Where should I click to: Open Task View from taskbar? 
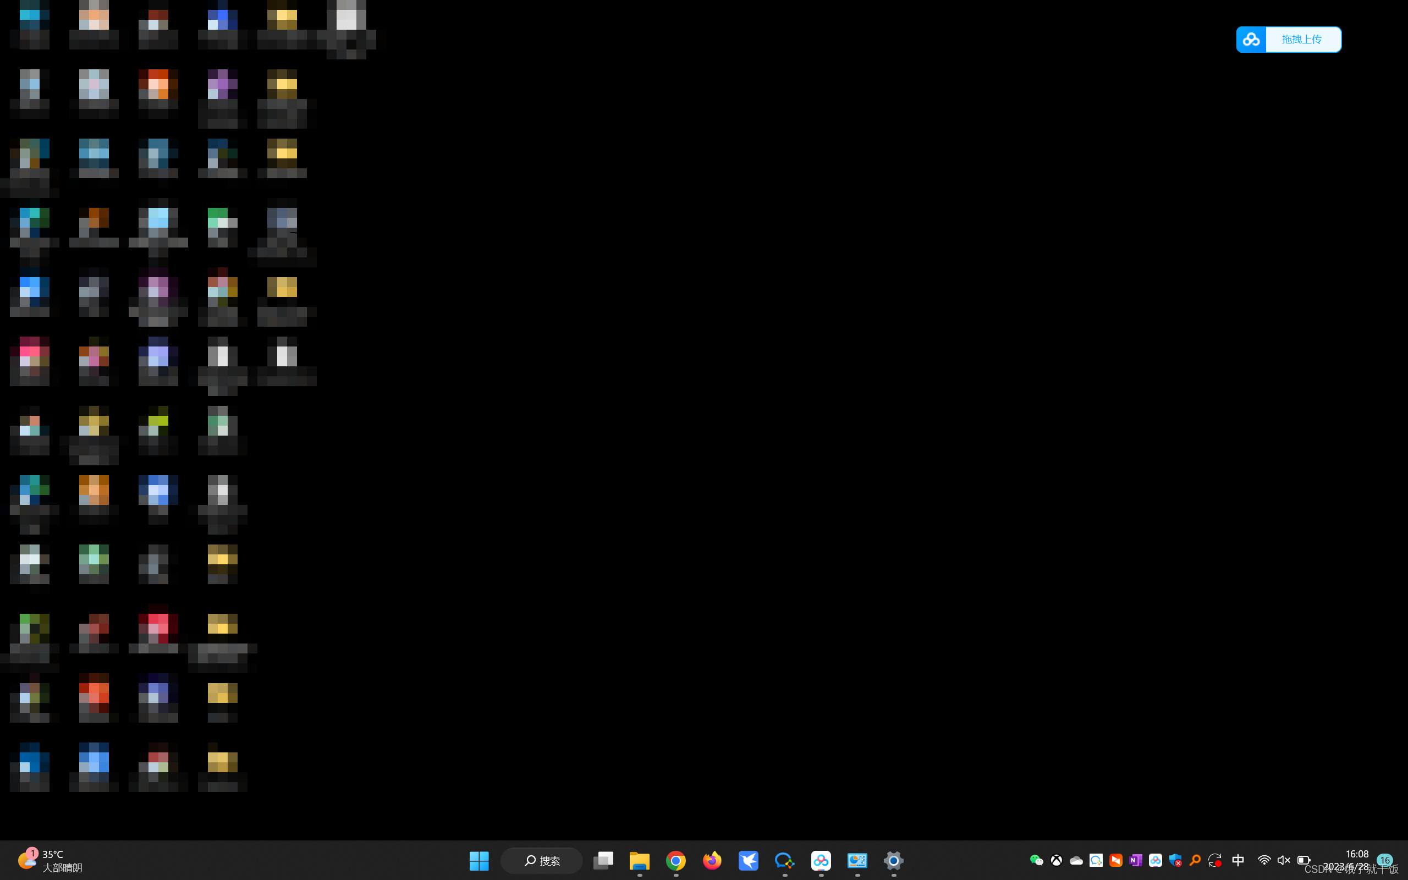[x=603, y=860]
